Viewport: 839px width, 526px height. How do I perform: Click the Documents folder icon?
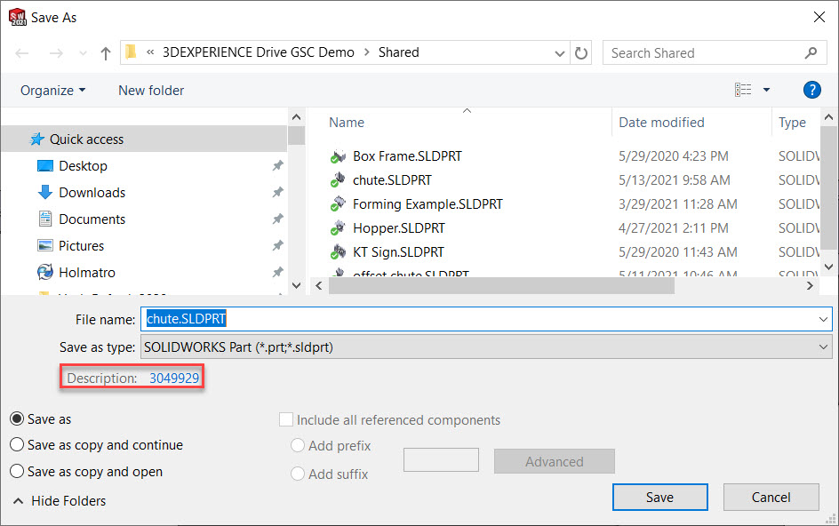(x=45, y=219)
